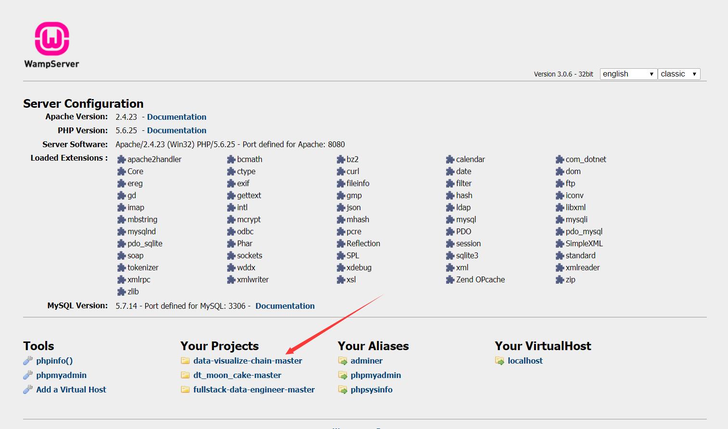The image size is (728, 429).
Task: Open the phpinfo() tool link
Action: [x=54, y=361]
